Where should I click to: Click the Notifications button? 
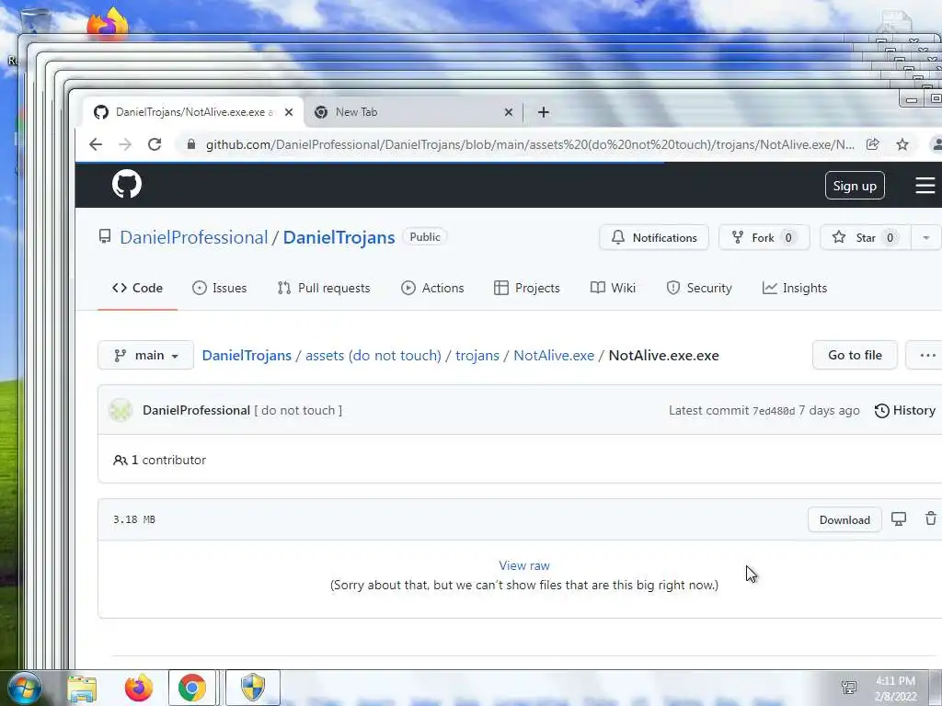654,238
